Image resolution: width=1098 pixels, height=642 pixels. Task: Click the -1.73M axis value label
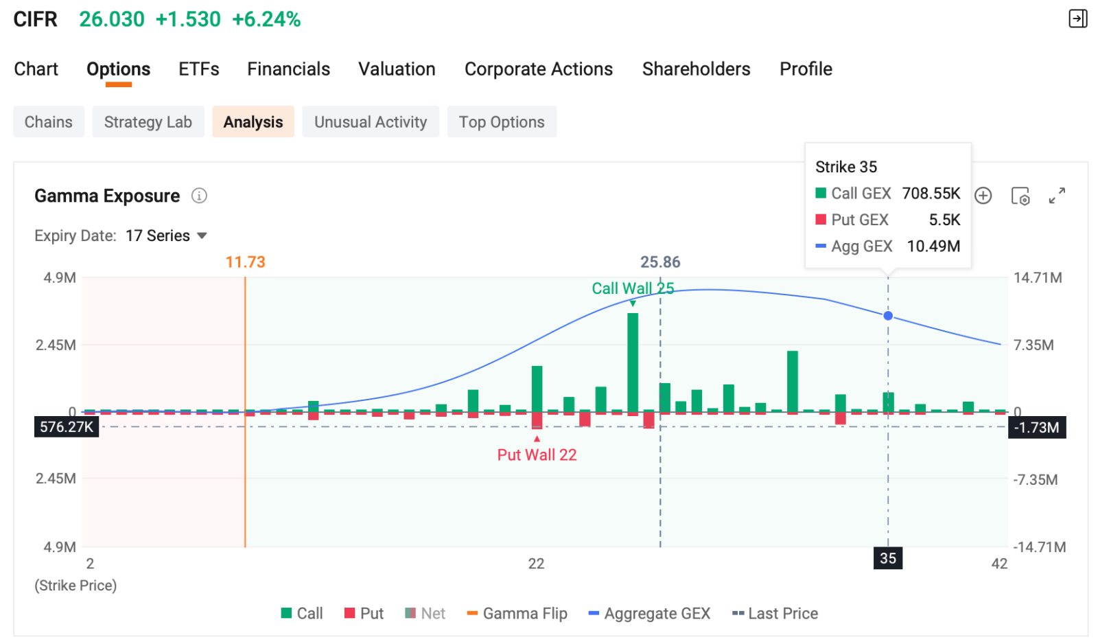1037,427
